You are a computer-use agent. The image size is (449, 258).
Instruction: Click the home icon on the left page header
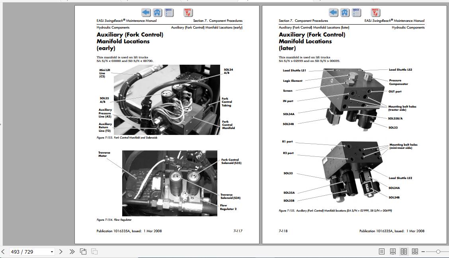point(158,12)
